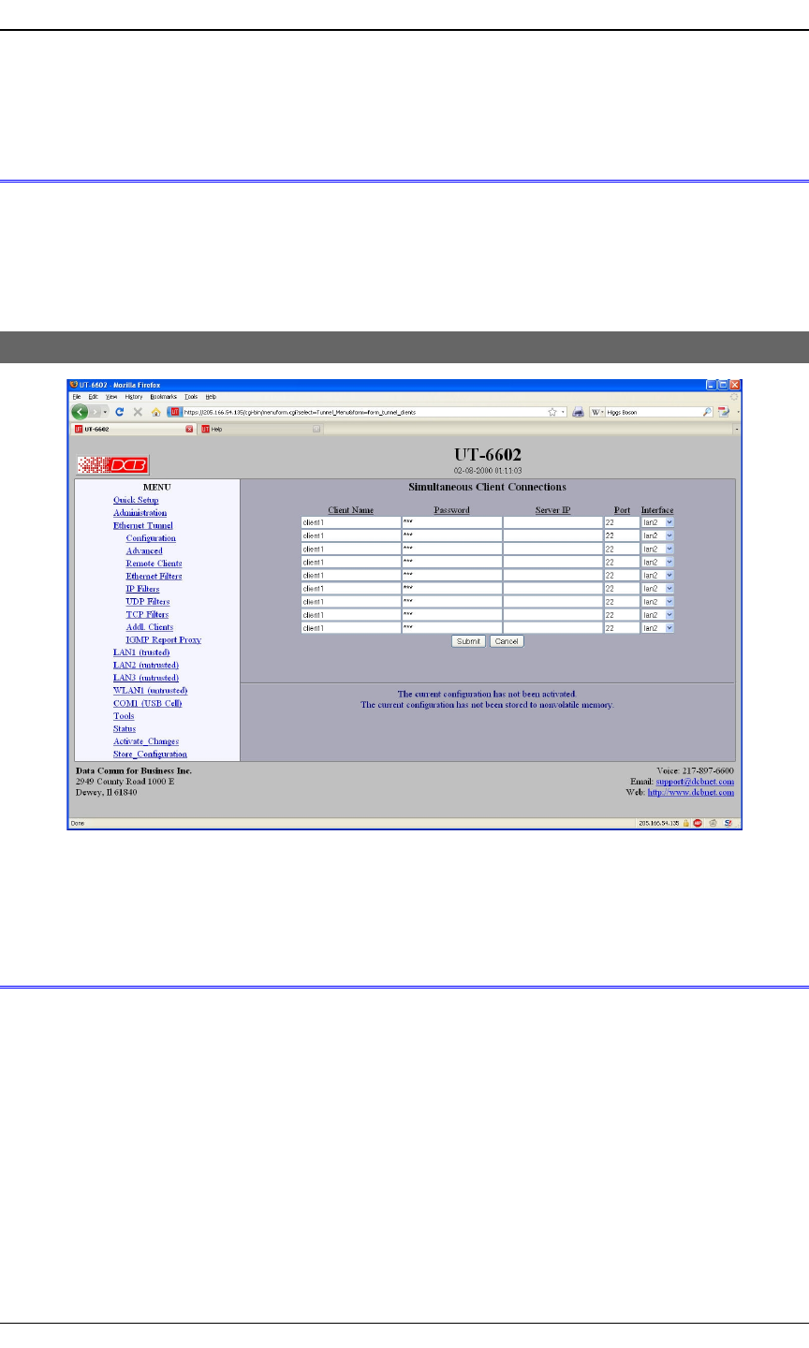Open the Status link
The width and height of the screenshot is (809, 1348).
click(125, 728)
